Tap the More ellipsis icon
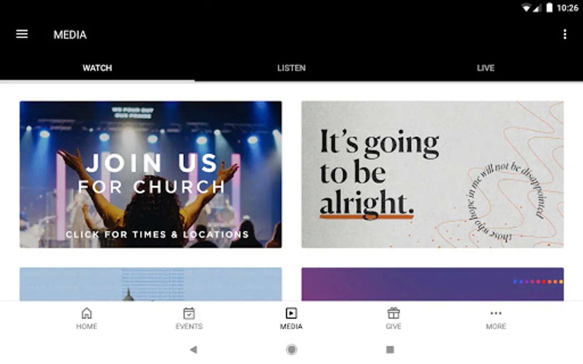 point(496,313)
